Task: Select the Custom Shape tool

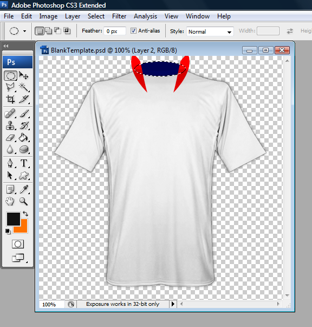Action: tap(24, 175)
